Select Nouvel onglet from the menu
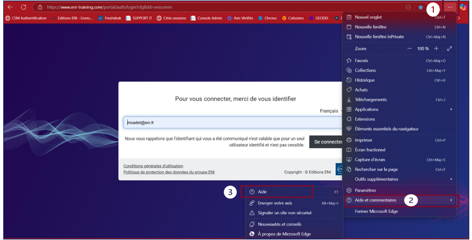The image size is (472, 240). [x=399, y=17]
